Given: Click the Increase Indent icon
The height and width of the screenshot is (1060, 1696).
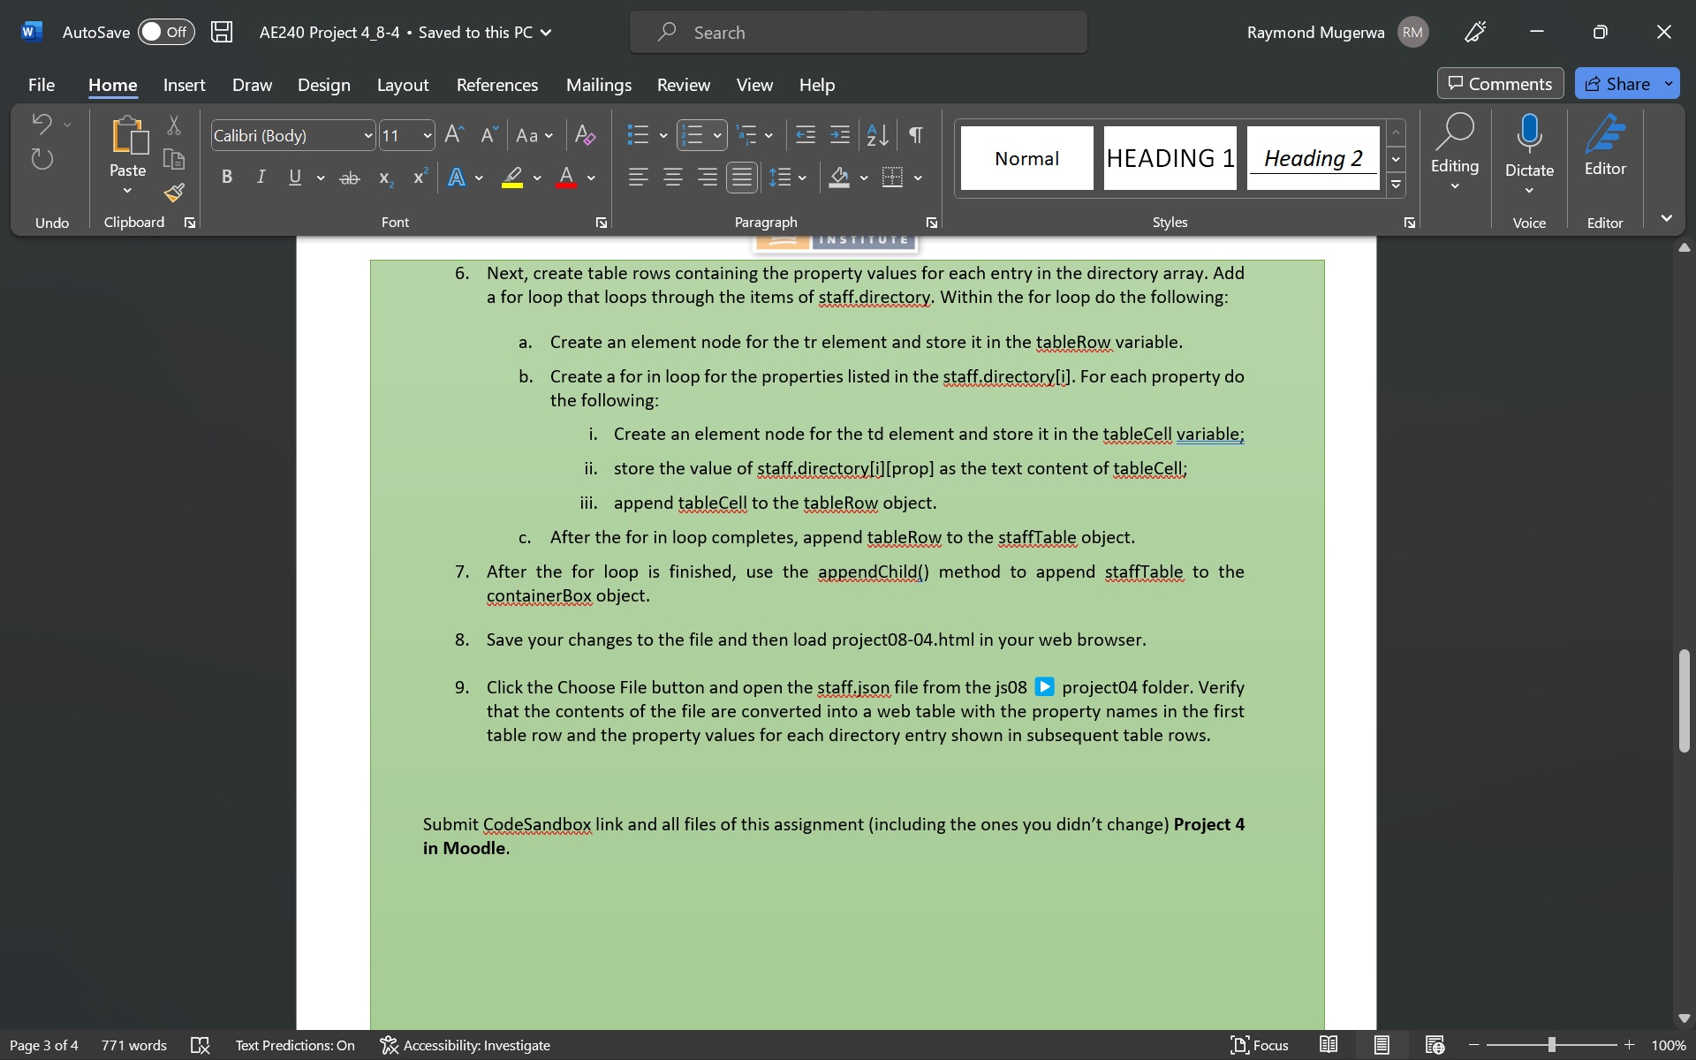Looking at the screenshot, I should [840, 135].
